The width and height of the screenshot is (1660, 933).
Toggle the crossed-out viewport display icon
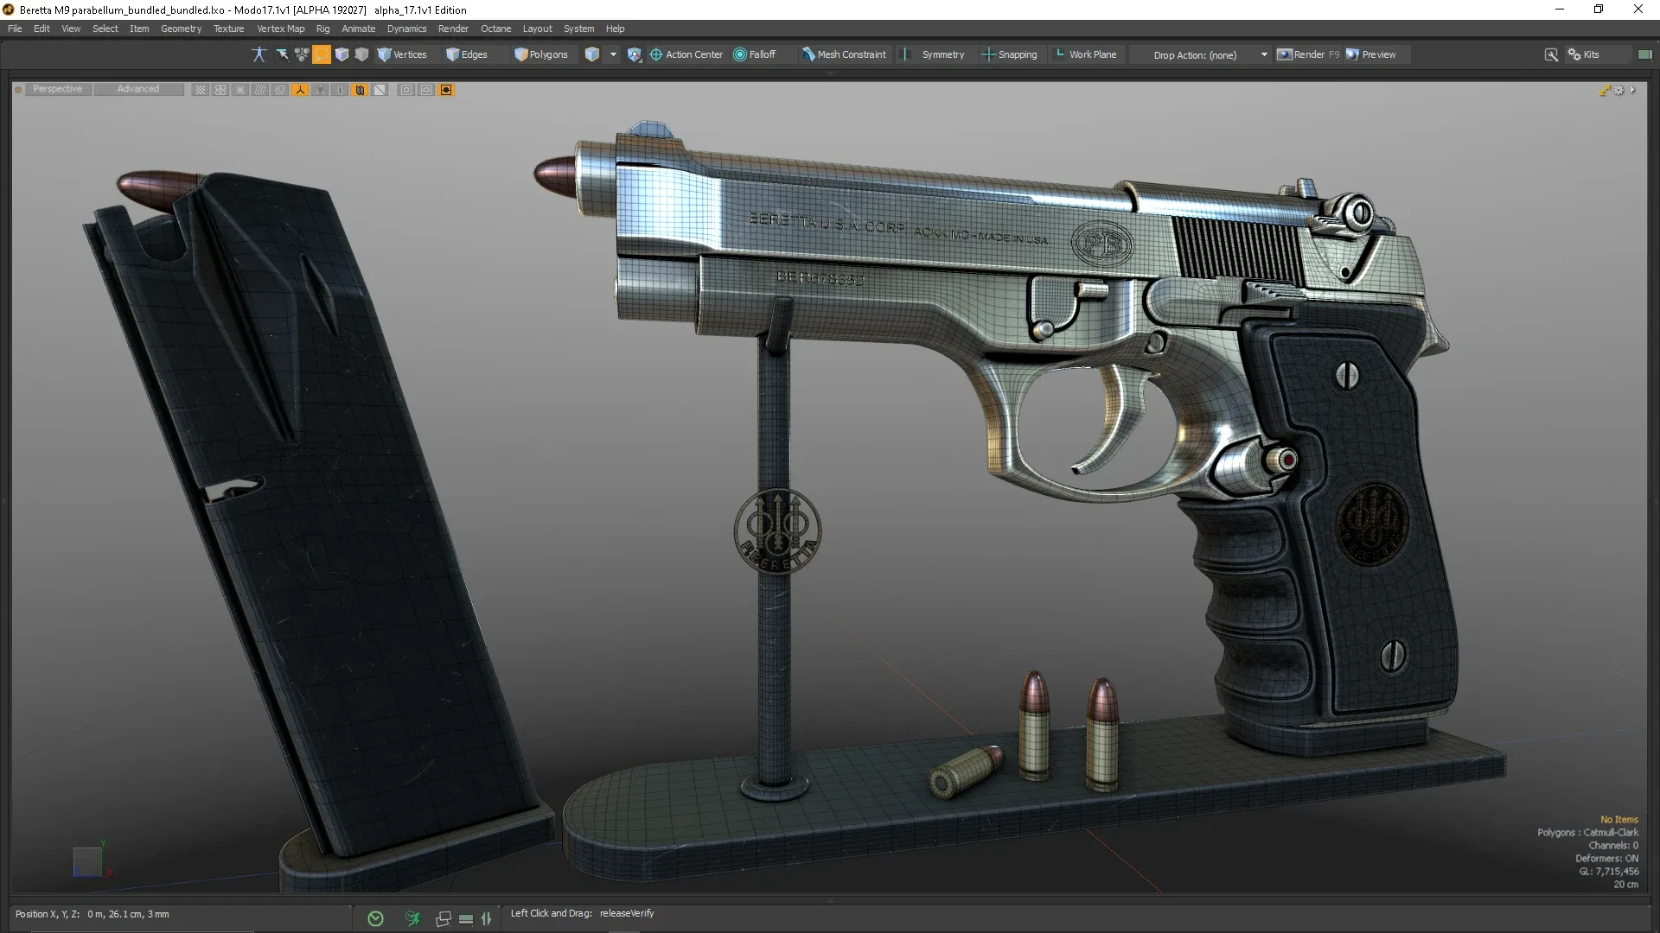point(240,90)
